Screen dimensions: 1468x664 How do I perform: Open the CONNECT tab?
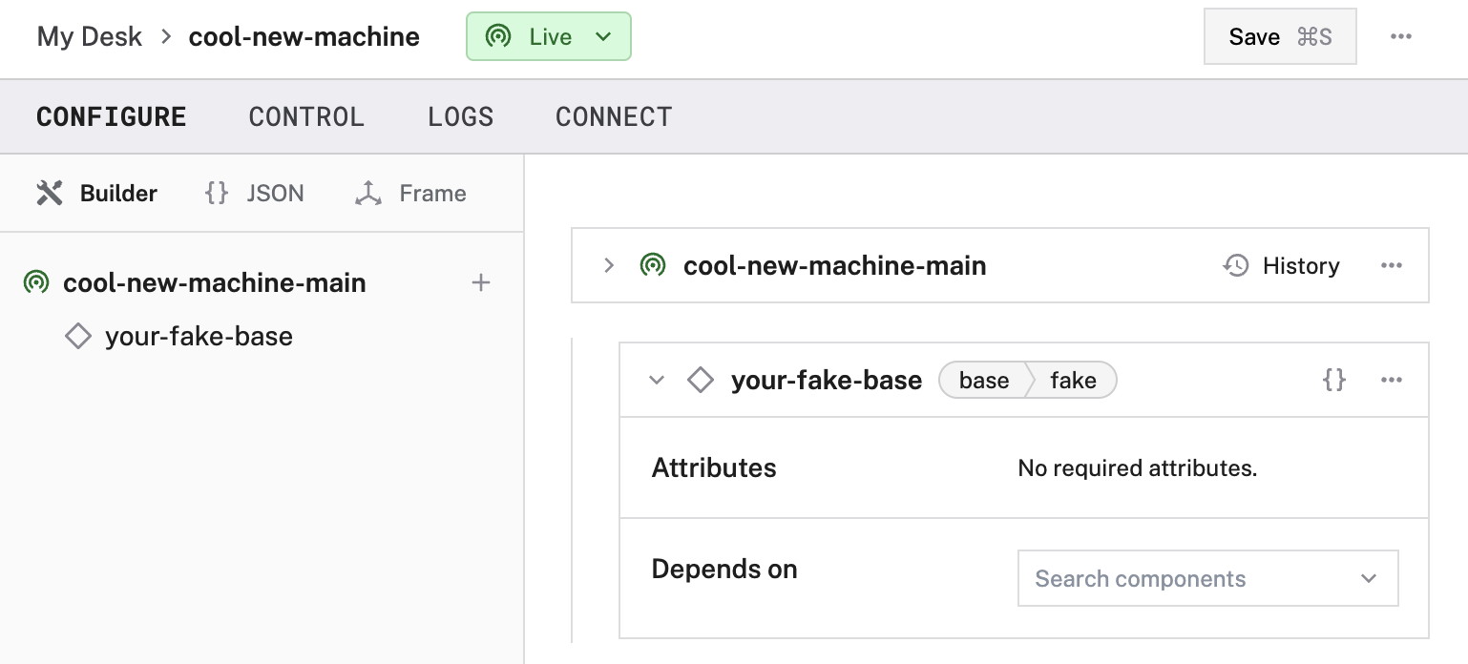coord(614,117)
